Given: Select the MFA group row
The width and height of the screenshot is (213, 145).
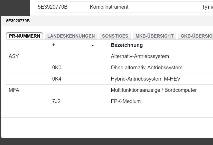Looking at the screenshot, I should coord(14,90).
